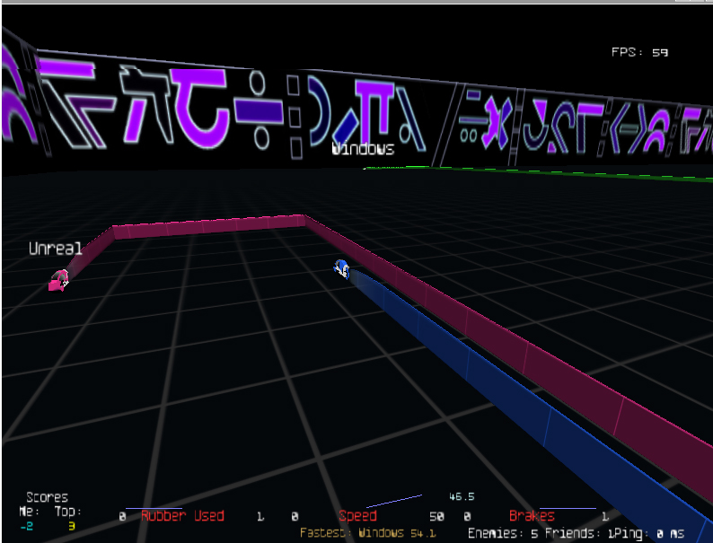The height and width of the screenshot is (543, 713).
Task: Click the Scores heading
Action: click(47, 497)
